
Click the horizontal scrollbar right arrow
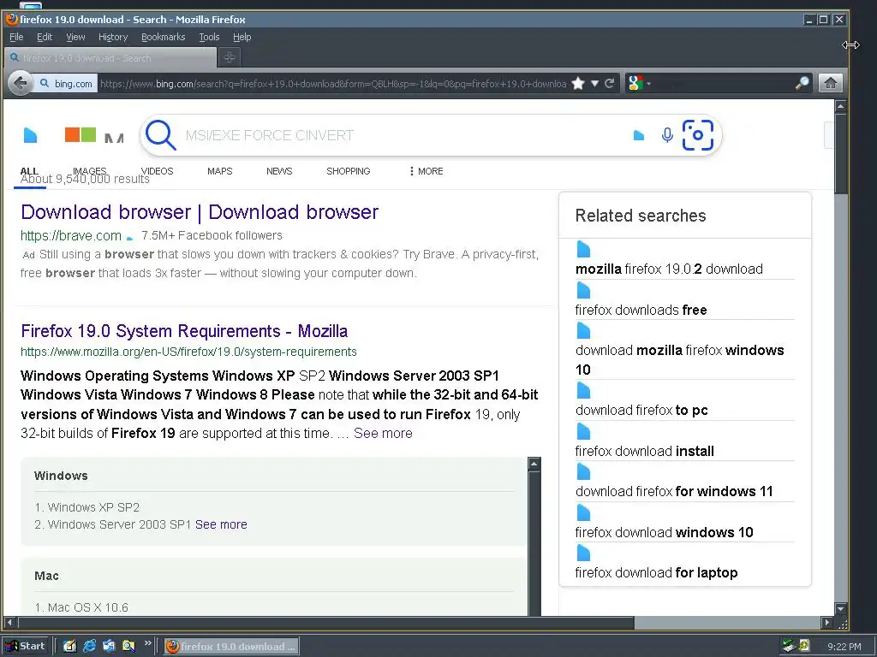coord(827,622)
